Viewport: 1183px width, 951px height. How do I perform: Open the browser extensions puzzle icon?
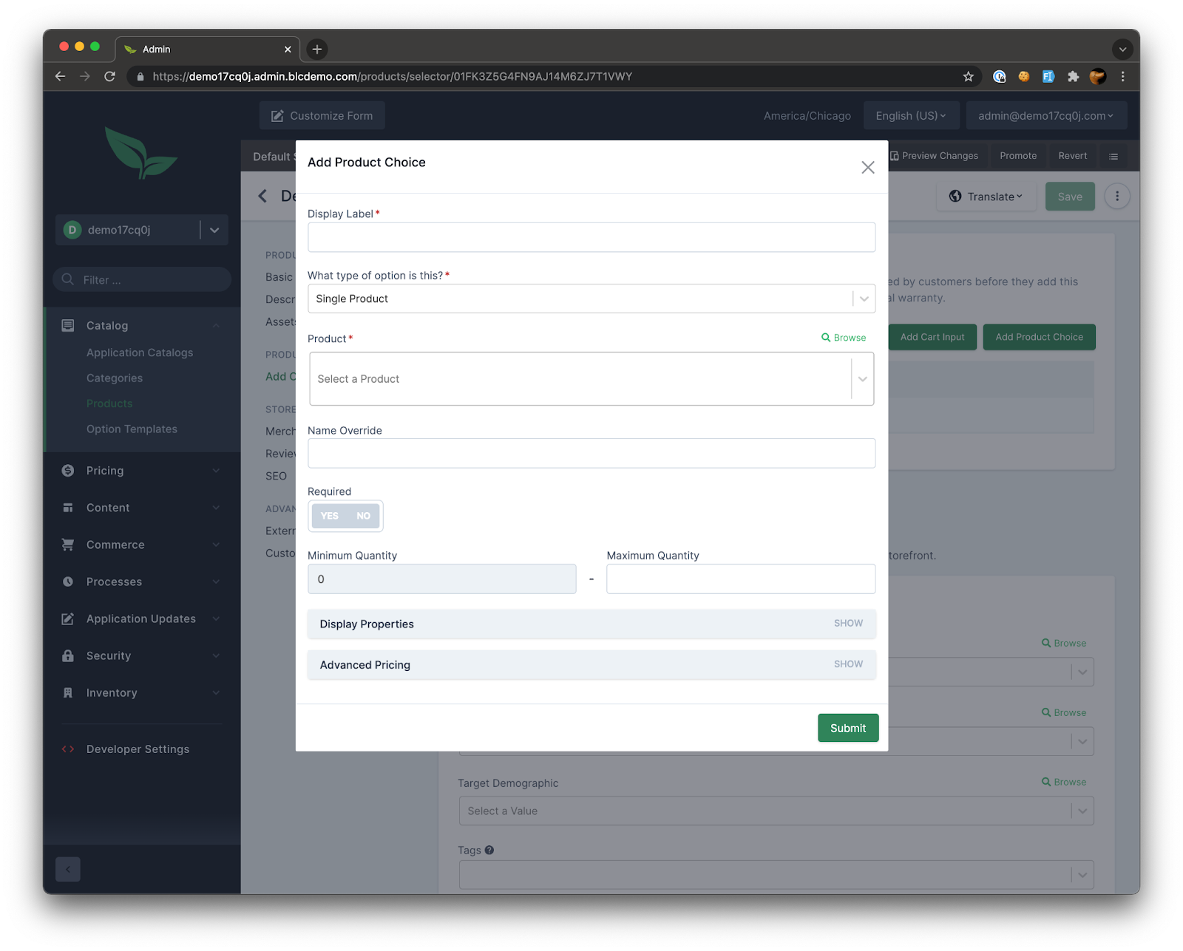tap(1073, 76)
